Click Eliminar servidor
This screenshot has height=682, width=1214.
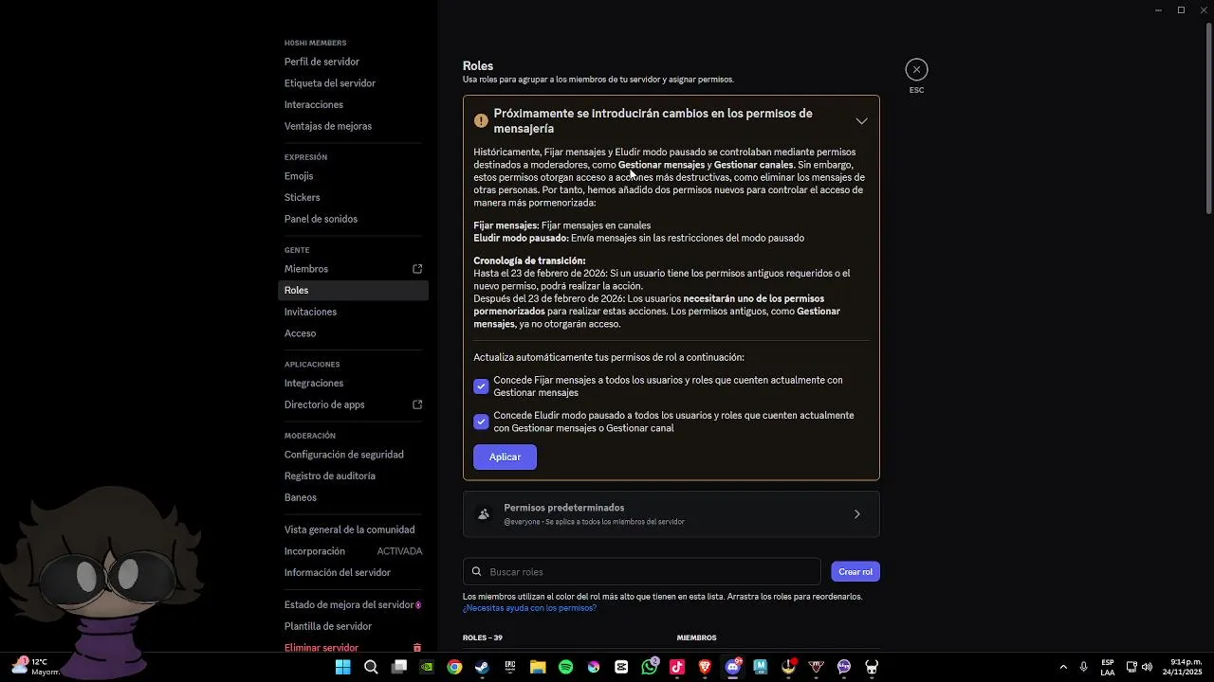tap(322, 648)
